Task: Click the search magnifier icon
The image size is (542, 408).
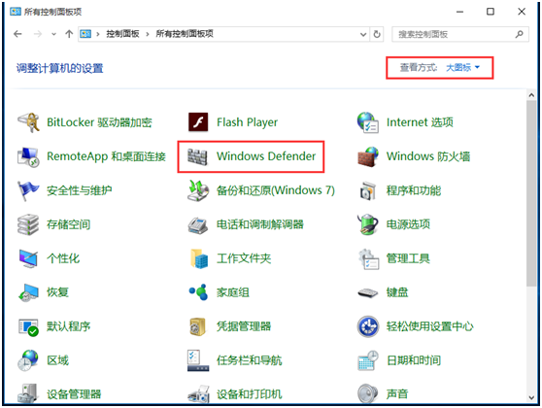Action: pos(520,34)
